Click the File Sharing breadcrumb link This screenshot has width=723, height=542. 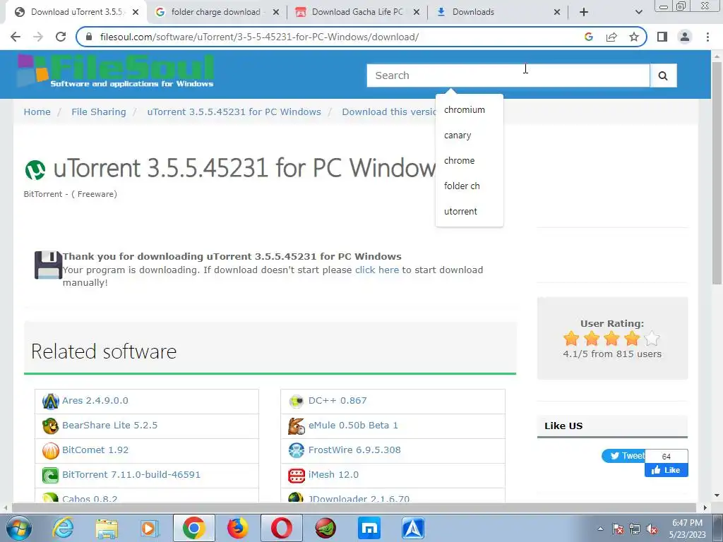pos(99,112)
